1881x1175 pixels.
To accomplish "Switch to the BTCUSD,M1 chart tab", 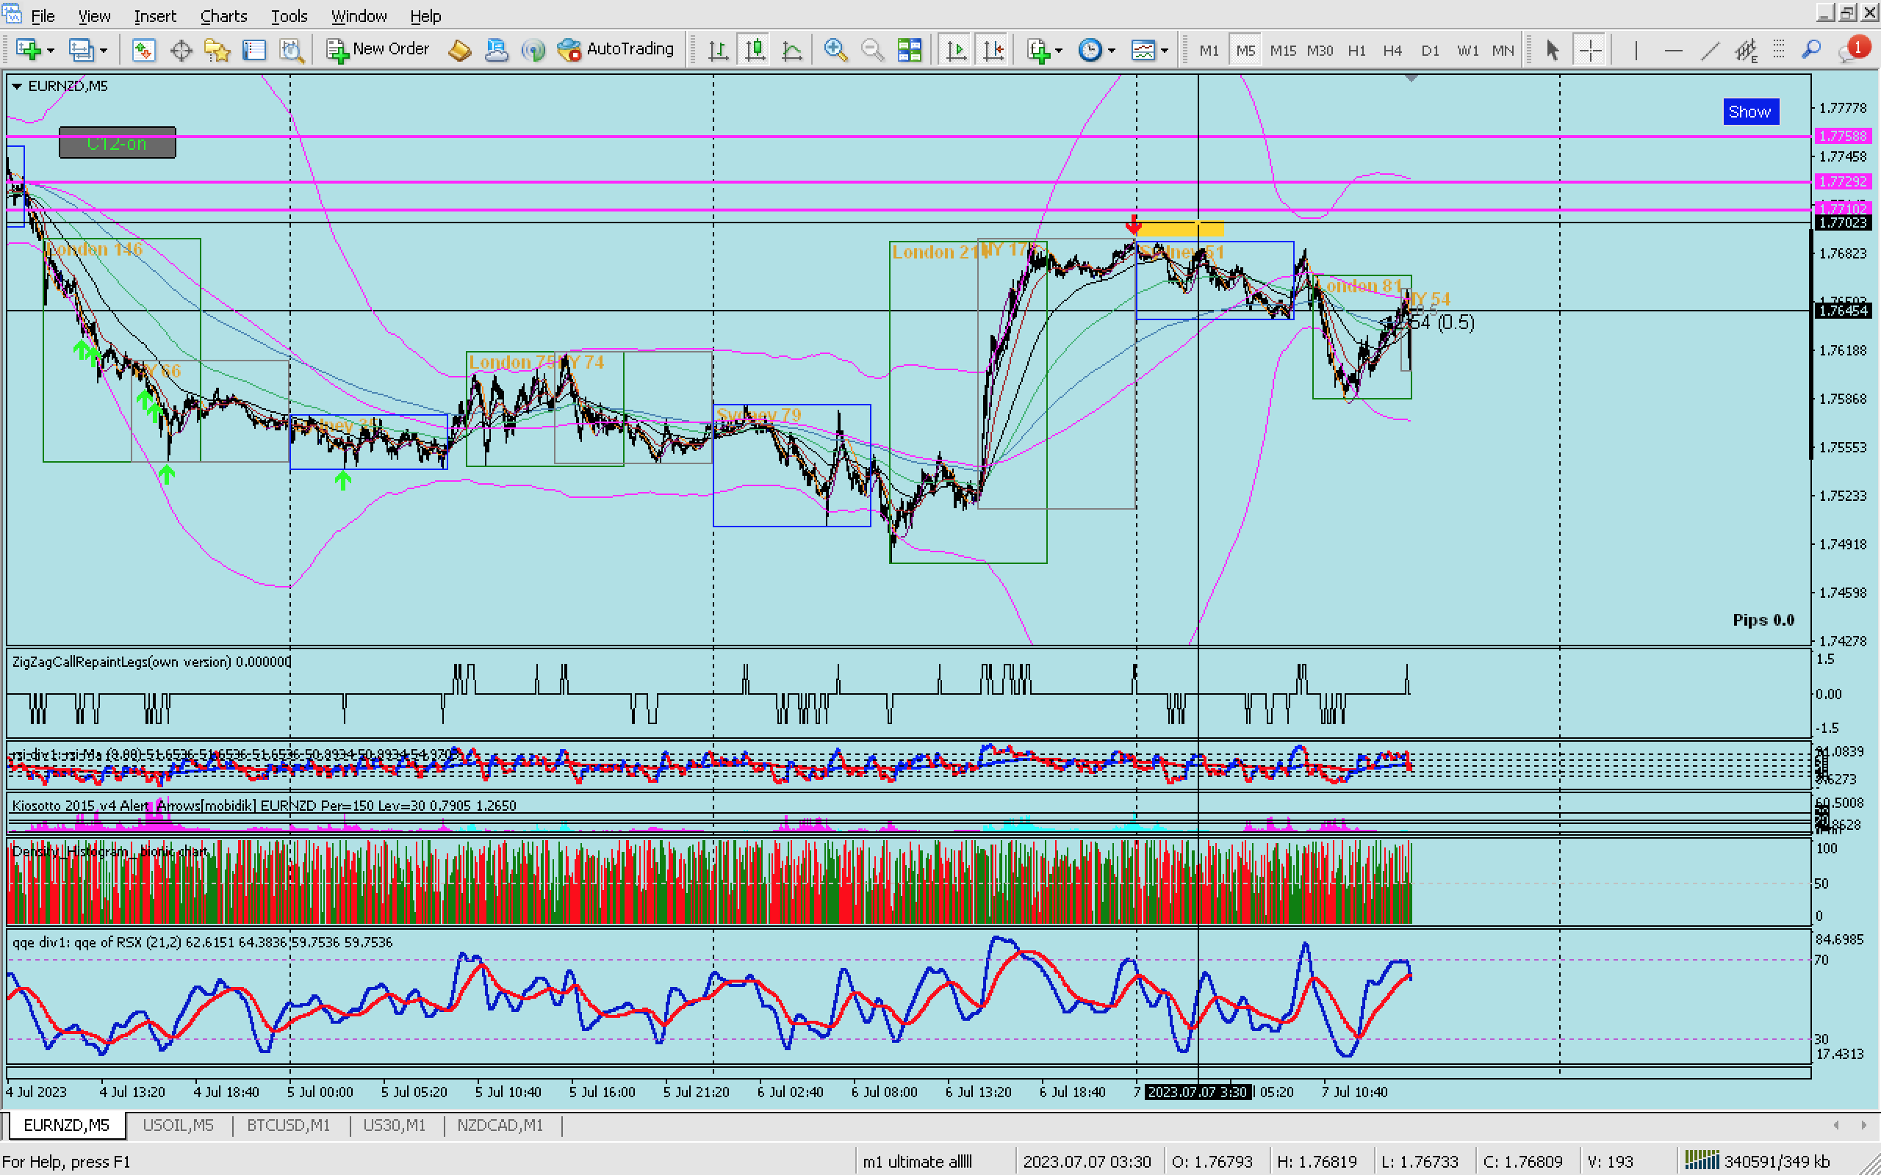I will click(x=288, y=1125).
